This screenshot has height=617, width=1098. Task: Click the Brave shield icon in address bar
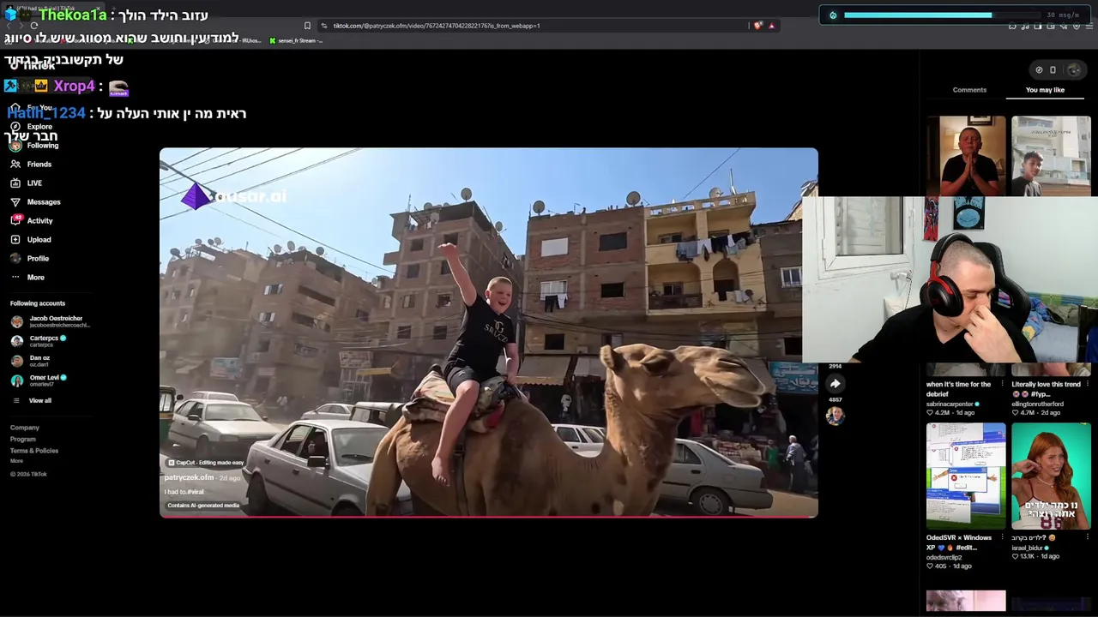pos(757,26)
